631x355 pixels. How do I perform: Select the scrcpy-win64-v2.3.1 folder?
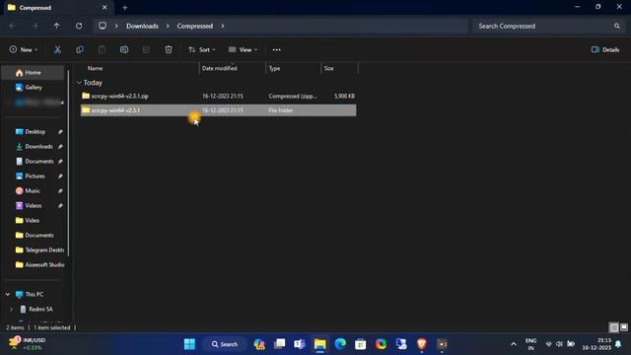(x=218, y=110)
